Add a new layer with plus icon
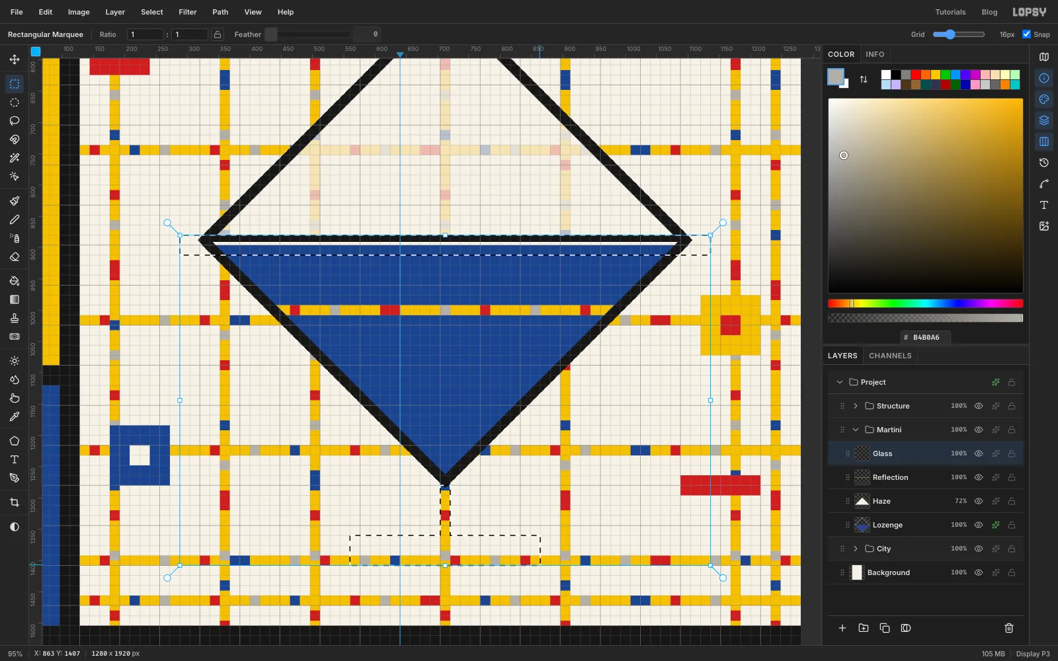The width and height of the screenshot is (1058, 661). tap(842, 628)
